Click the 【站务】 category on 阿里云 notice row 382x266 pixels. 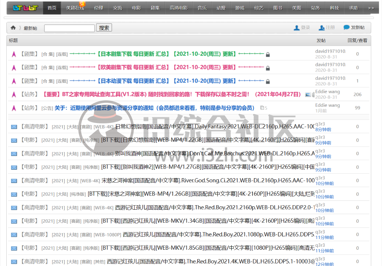pos(29,108)
